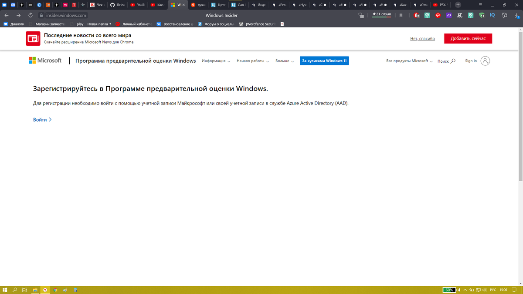Open the Яндекс 'лучш' tab
This screenshot has width=523, height=294.
point(198,5)
